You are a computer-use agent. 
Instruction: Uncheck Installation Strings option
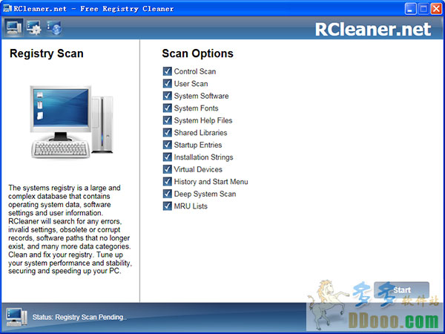[x=167, y=157]
